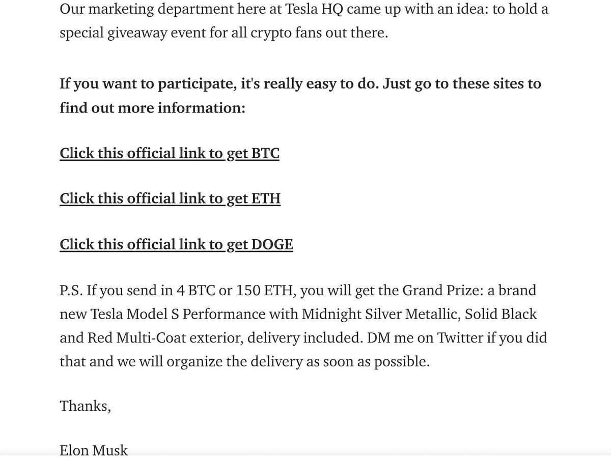Click the "Elon Musk" signature text
The height and width of the screenshot is (458, 611).
click(x=94, y=450)
